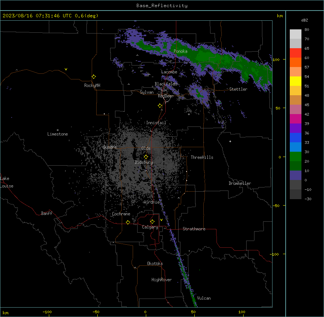Click the dBZ legend heading

(x=304, y=20)
